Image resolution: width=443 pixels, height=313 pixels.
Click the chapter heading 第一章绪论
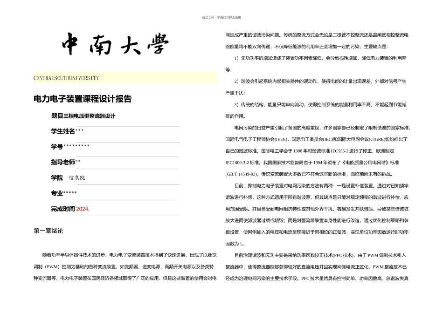[48, 231]
